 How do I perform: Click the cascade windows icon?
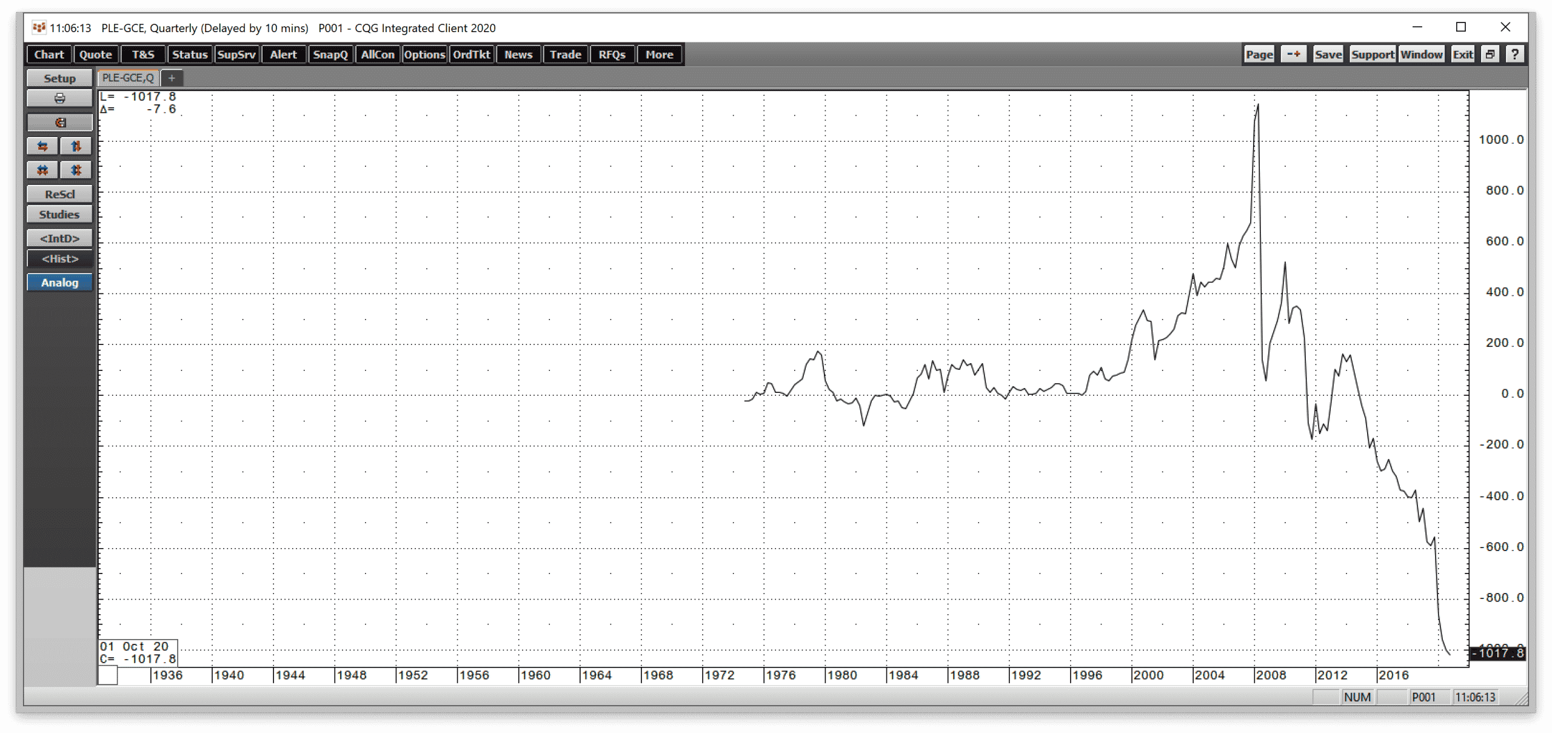1490,55
